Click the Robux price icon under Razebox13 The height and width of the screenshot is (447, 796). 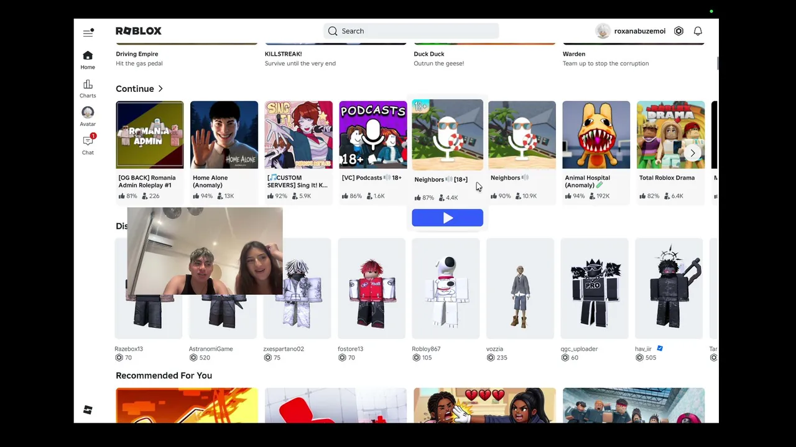(x=119, y=358)
